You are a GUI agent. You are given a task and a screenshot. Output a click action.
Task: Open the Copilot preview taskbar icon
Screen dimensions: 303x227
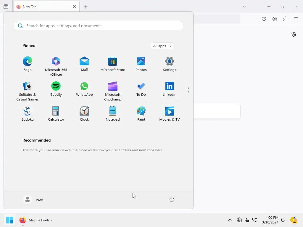[x=294, y=220]
